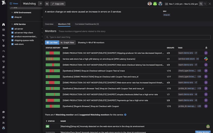Click the 2d time range badge

[x=166, y=4]
